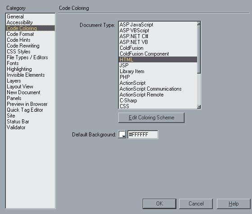Click Edit Coloring Scheme button
The image size is (252, 214).
[151, 118]
